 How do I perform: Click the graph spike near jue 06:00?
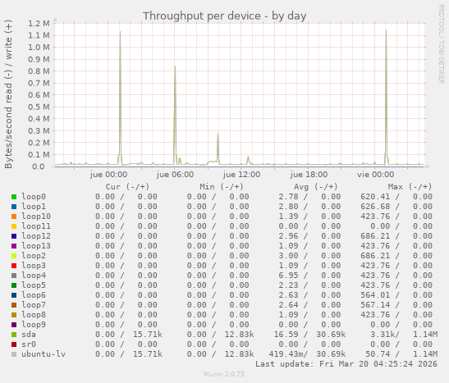[x=175, y=115]
